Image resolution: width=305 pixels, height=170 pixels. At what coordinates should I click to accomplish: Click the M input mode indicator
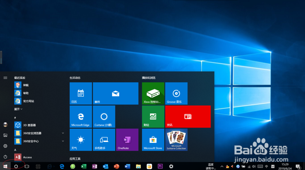[x=273, y=167]
